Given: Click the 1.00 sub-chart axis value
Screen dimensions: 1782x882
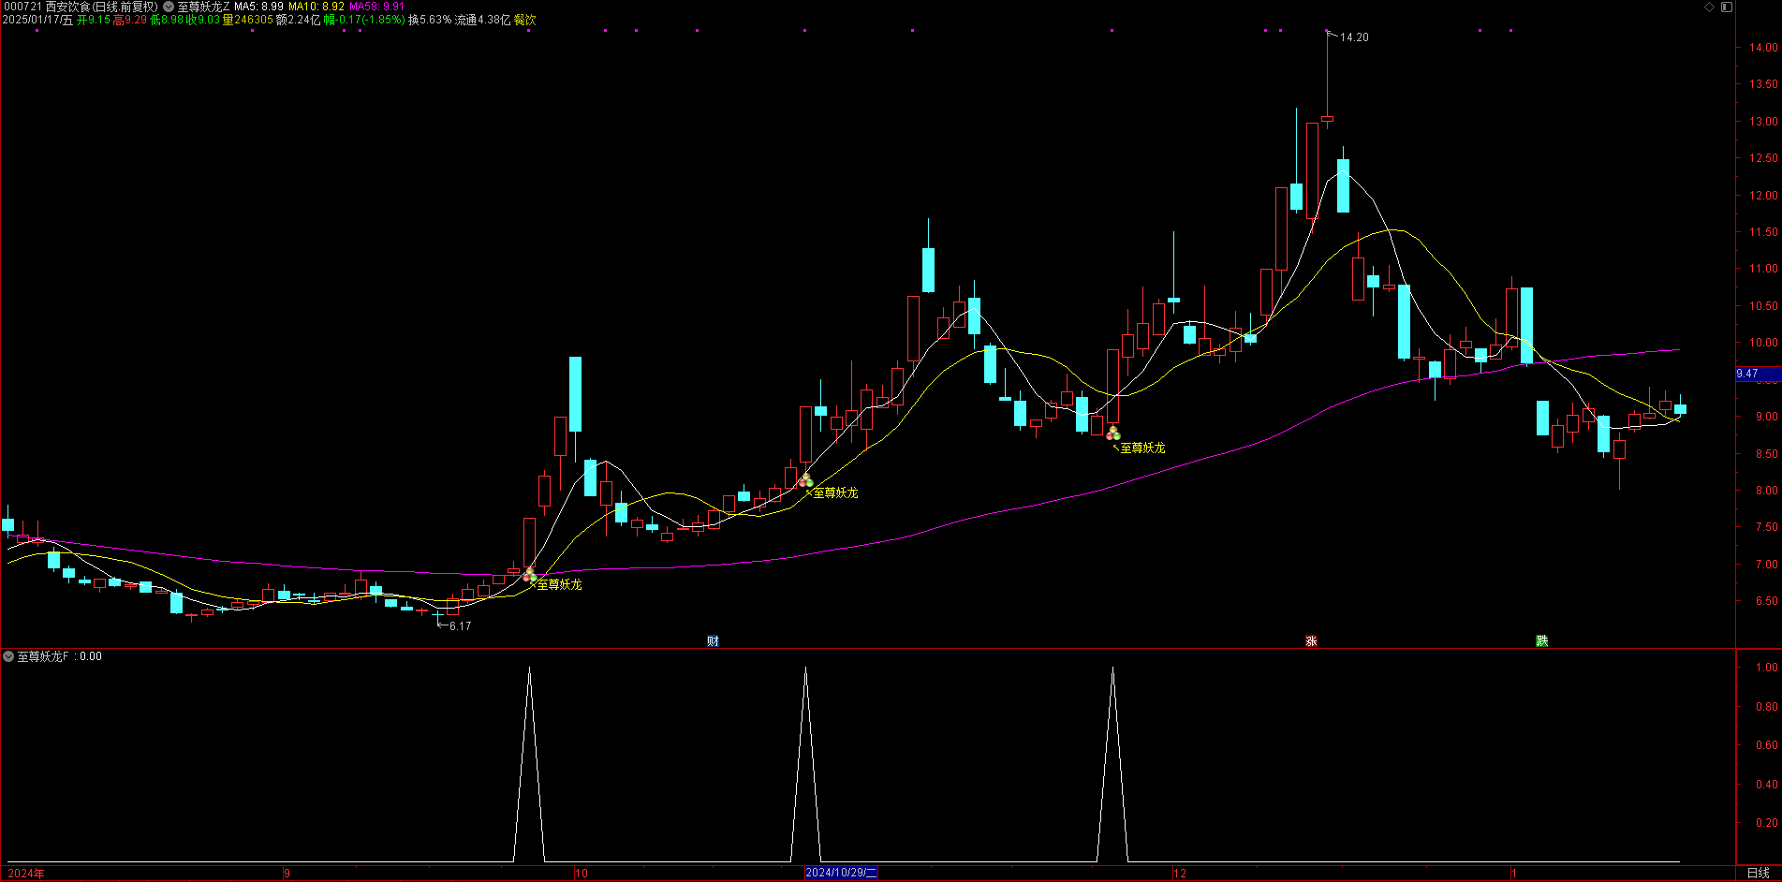Looking at the screenshot, I should [1767, 668].
